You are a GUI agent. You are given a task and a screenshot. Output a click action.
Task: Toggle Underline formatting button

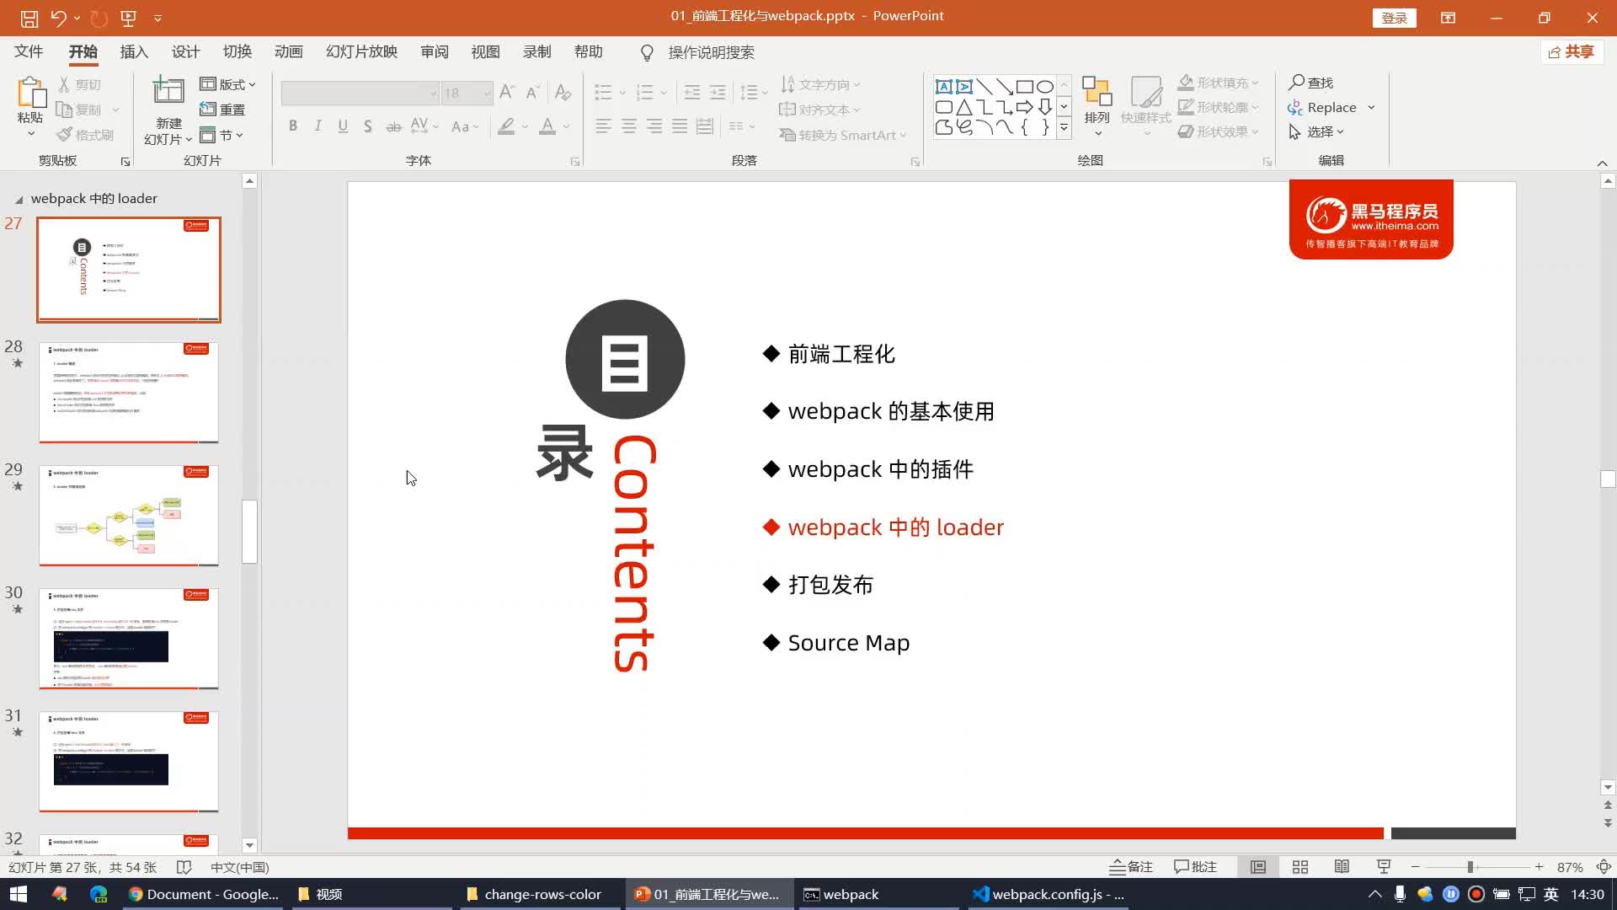[x=343, y=126]
